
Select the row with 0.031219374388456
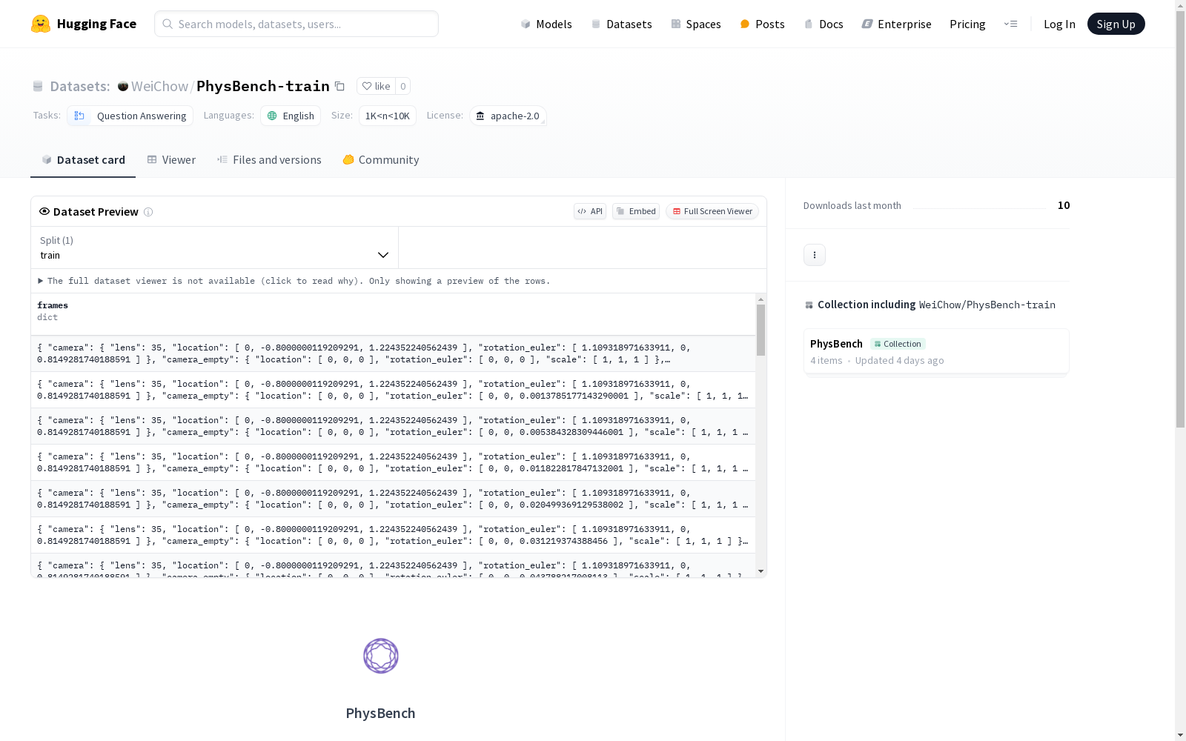(x=393, y=535)
